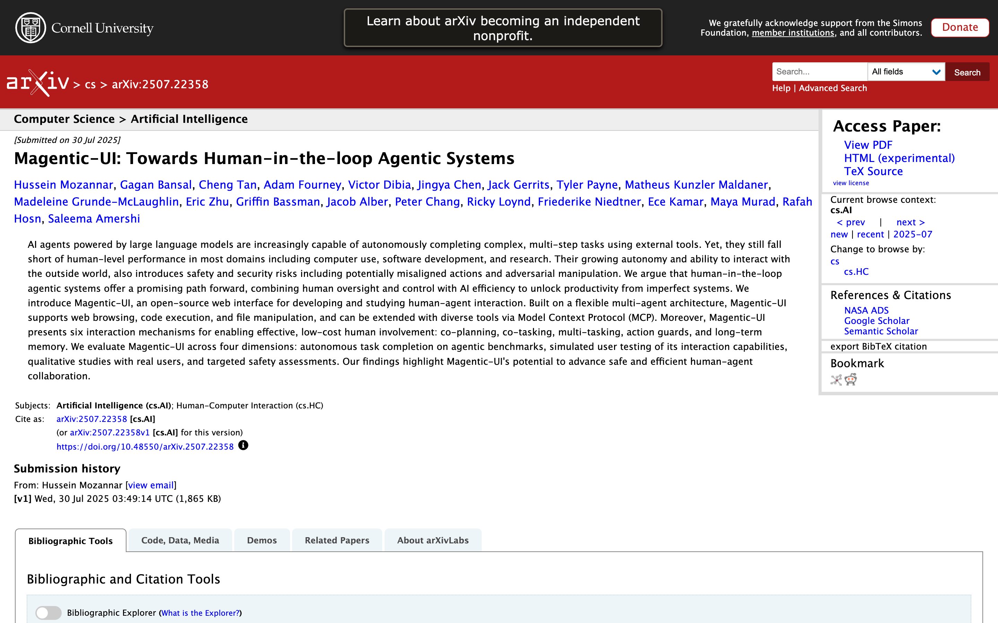This screenshot has width=998, height=623.
Task: Open the About arXivLabs tab
Action: [x=433, y=540]
